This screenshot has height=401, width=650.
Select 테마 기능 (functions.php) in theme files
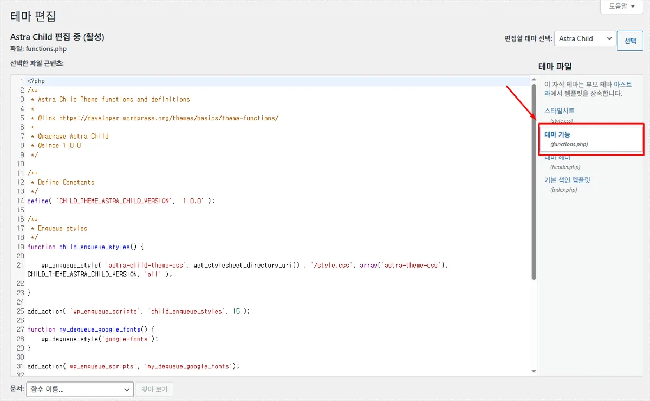pyautogui.click(x=557, y=133)
